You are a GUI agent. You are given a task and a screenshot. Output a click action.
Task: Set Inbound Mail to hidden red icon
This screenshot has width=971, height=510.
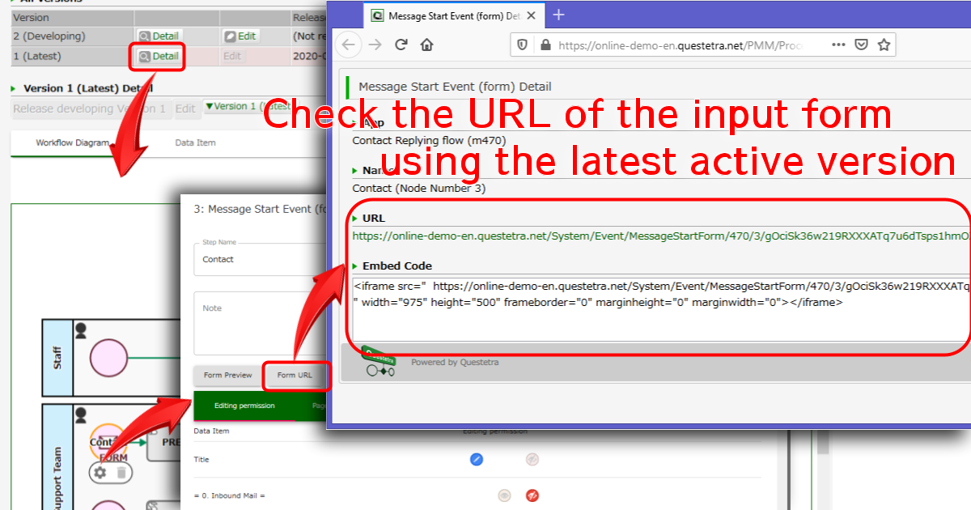(x=532, y=495)
